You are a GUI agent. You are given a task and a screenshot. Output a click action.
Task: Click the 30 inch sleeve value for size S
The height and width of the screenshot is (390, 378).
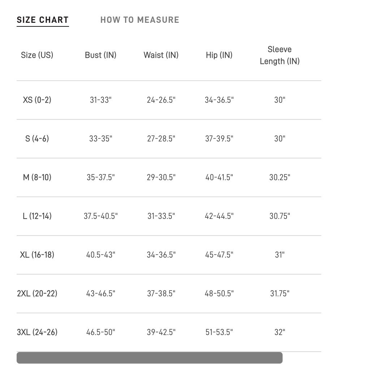(x=280, y=139)
